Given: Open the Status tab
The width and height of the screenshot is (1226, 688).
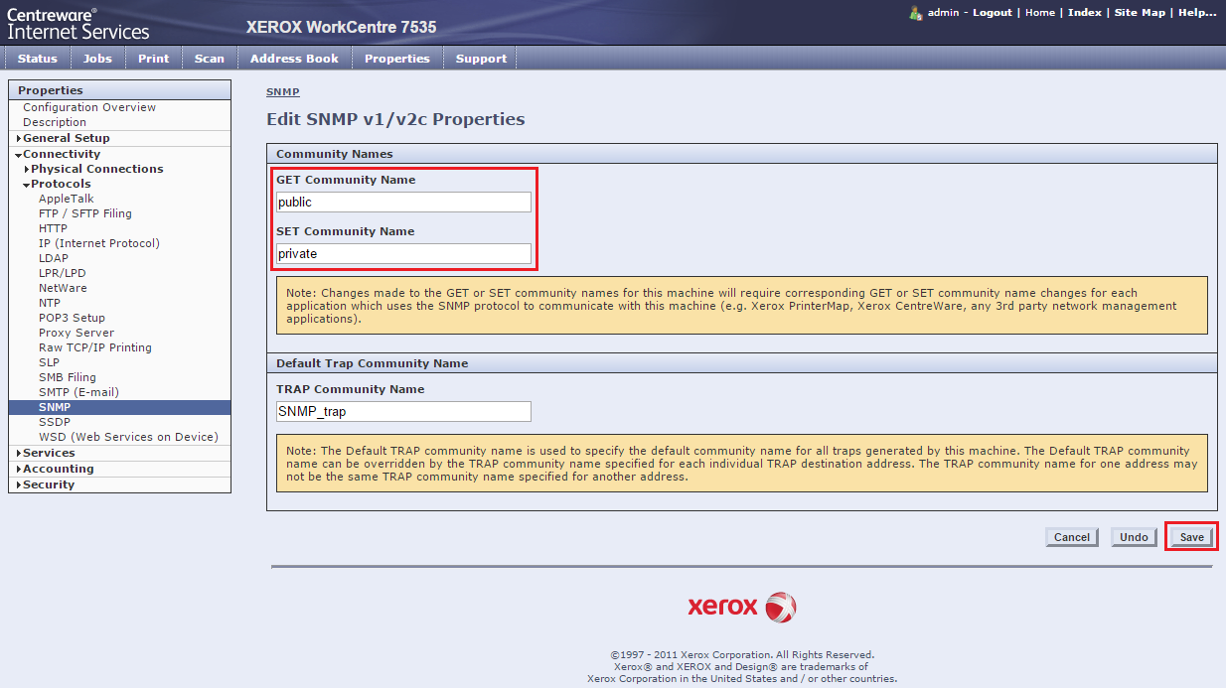Looking at the screenshot, I should [x=38, y=59].
